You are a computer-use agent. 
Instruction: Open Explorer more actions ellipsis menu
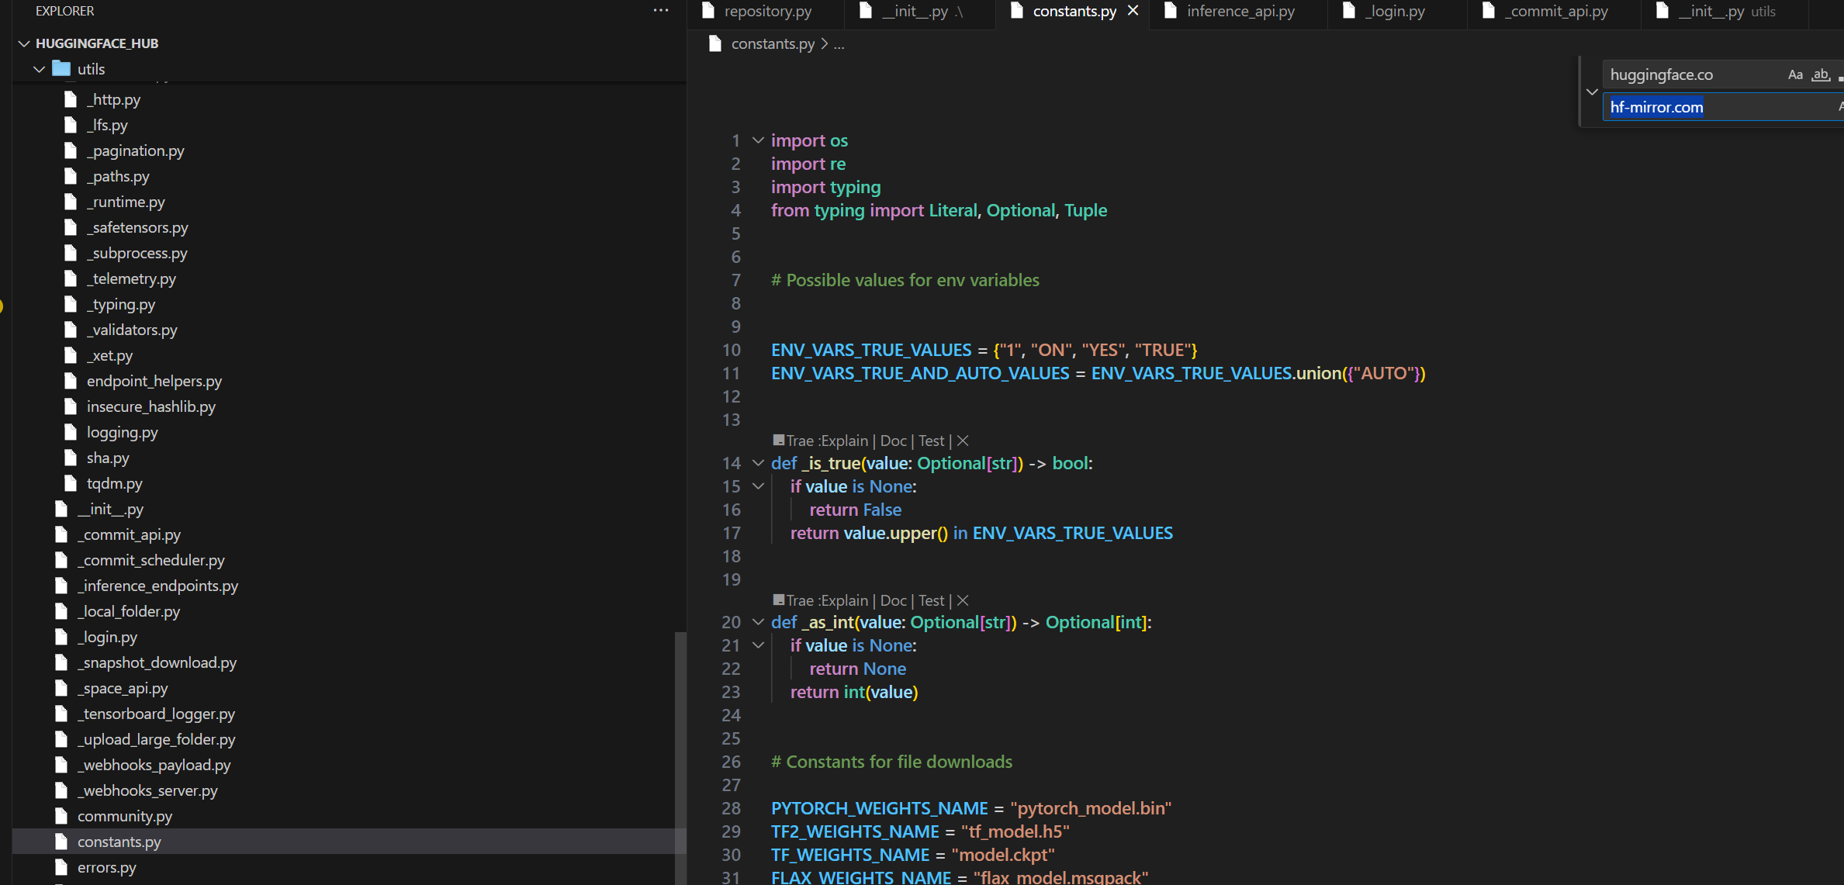pyautogui.click(x=660, y=11)
